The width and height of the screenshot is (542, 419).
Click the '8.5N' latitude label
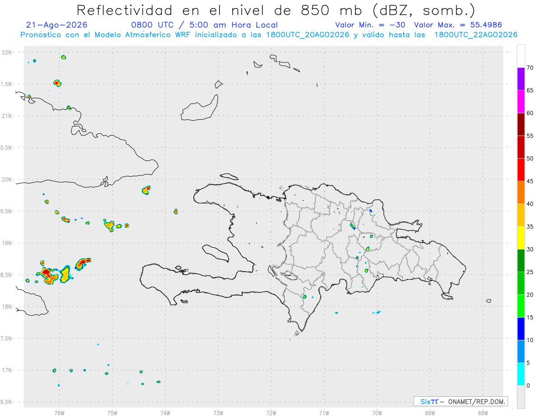(x=6, y=275)
